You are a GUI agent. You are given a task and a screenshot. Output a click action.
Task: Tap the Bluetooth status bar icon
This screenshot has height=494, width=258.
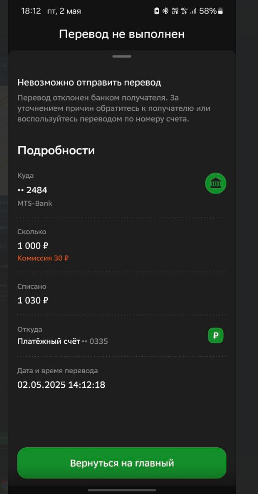pyautogui.click(x=165, y=11)
